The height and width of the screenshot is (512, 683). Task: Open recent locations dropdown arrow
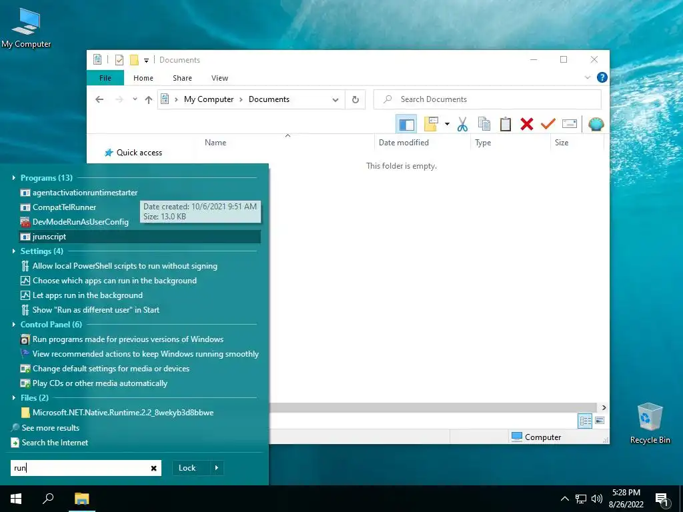coord(135,99)
